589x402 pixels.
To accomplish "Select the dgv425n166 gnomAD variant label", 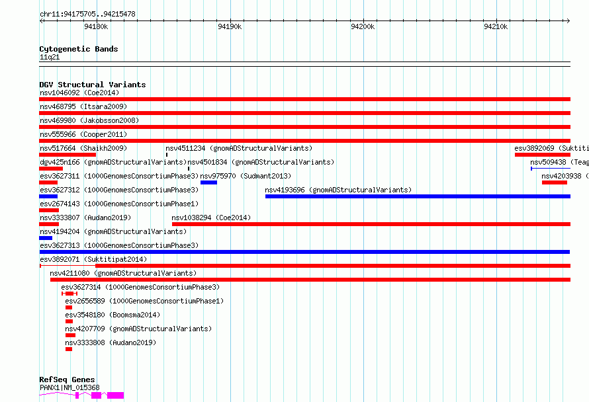I will coord(113,162).
